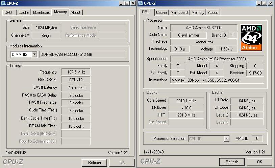This screenshot has height=168, width=275.
Task: Click the empty Level 3 cache field
Action: (x=247, y=122)
